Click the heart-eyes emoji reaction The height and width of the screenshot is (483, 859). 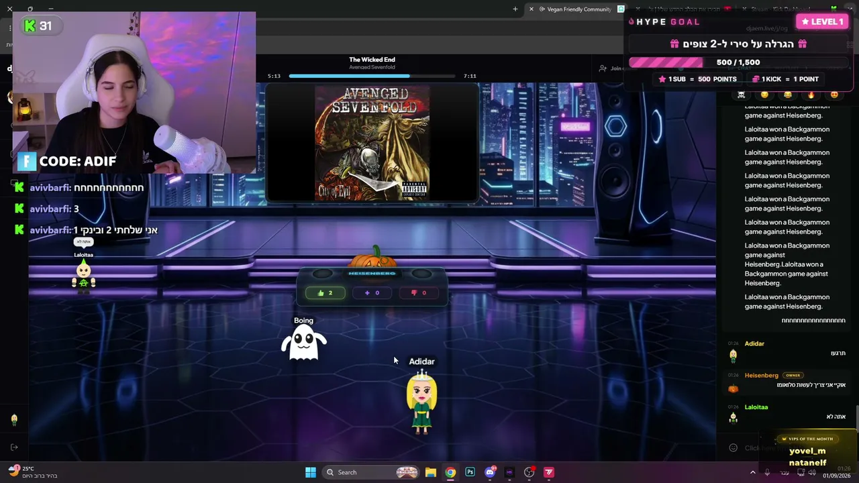[x=834, y=95]
